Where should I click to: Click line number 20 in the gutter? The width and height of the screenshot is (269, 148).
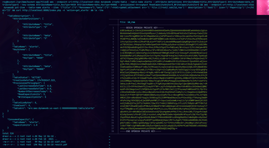[112, 81]
